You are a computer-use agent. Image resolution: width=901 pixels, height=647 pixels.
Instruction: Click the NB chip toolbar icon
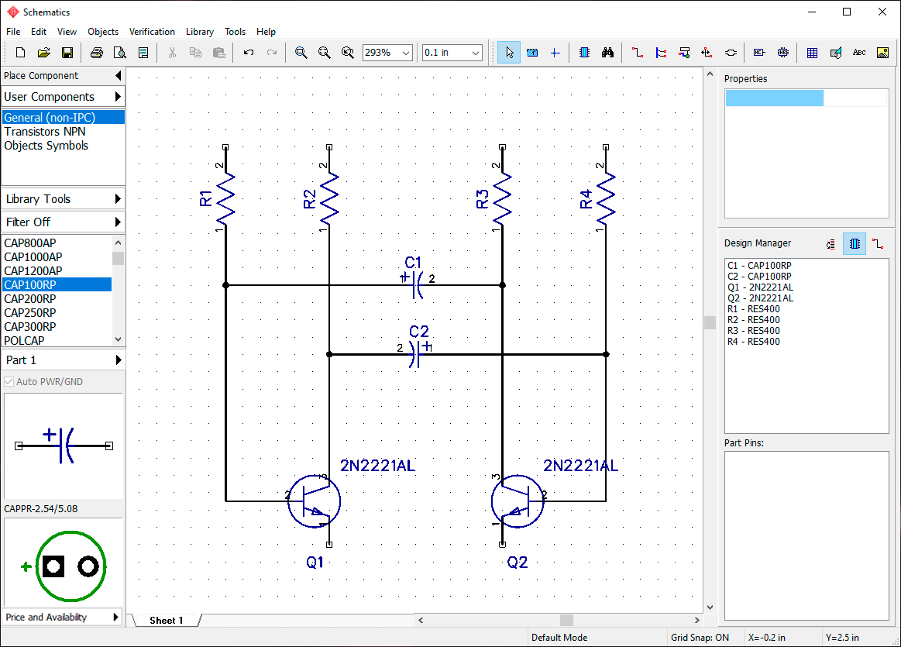[782, 52]
